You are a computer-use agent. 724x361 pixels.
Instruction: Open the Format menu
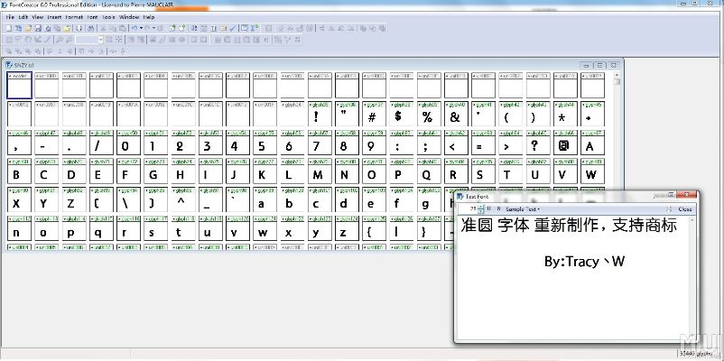point(73,16)
